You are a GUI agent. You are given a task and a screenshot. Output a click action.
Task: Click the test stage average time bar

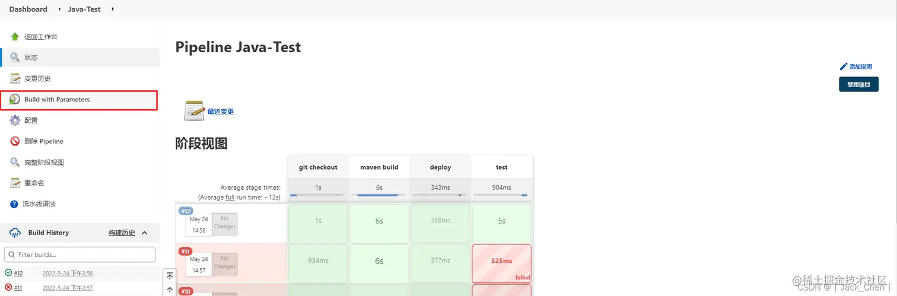pos(501,195)
